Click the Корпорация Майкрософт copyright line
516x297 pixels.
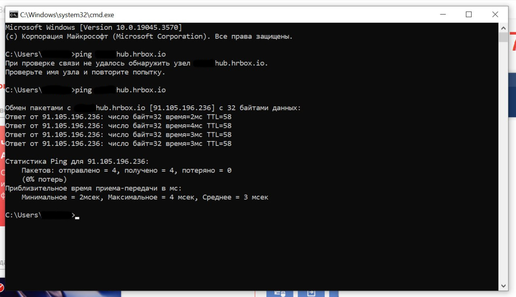pos(149,36)
